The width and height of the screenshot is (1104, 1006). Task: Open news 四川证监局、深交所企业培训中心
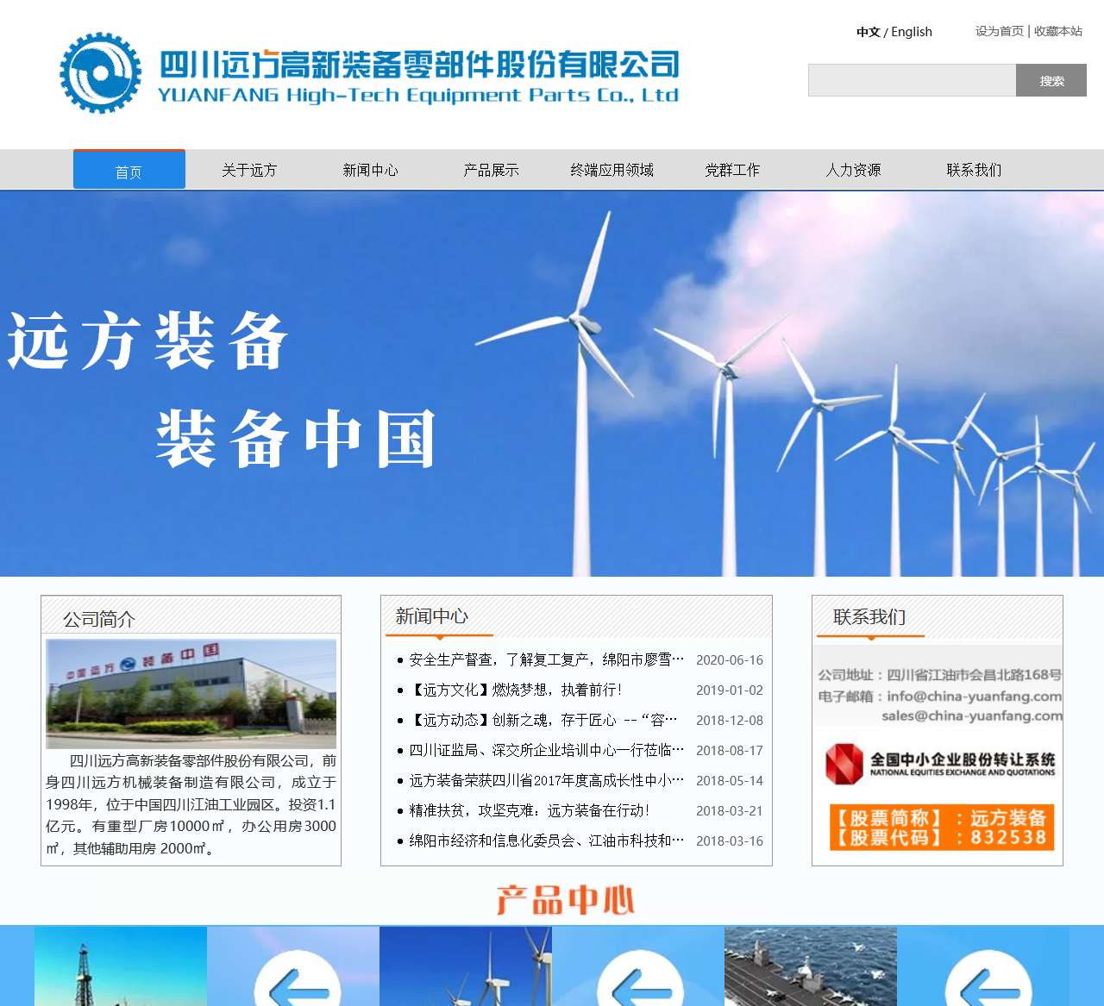[x=547, y=750]
